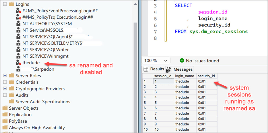Click the Server Roles folder icon
268x133 pixels.
[x=12, y=76]
